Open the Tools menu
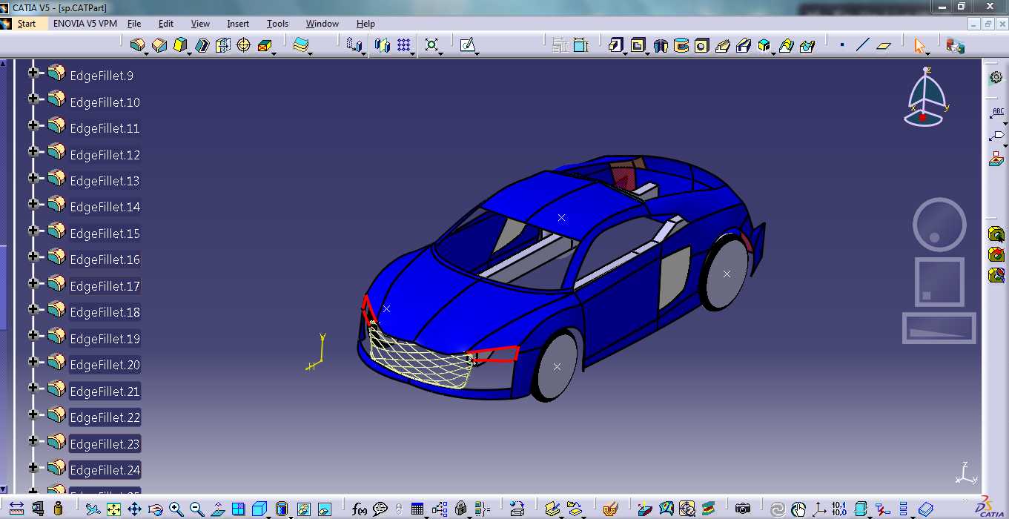The image size is (1009, 519). (x=277, y=24)
